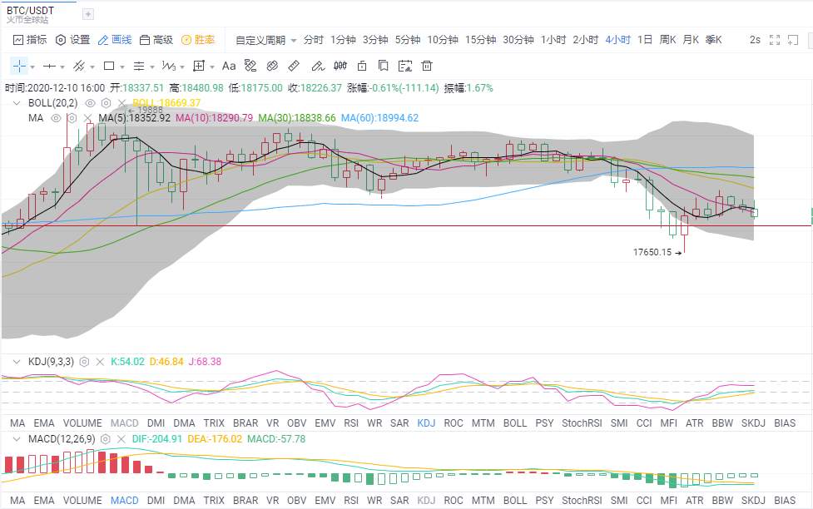The image size is (813, 509).
Task: Click the 2s refresh interval
Action: tap(755, 40)
